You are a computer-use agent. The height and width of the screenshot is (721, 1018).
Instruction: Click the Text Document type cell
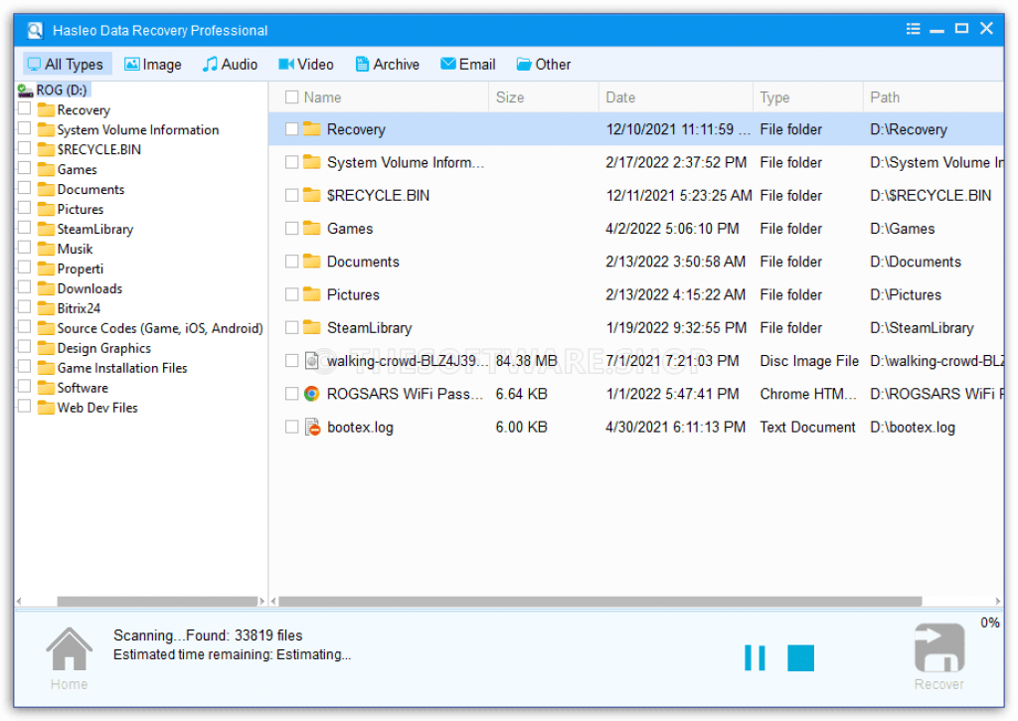click(807, 427)
